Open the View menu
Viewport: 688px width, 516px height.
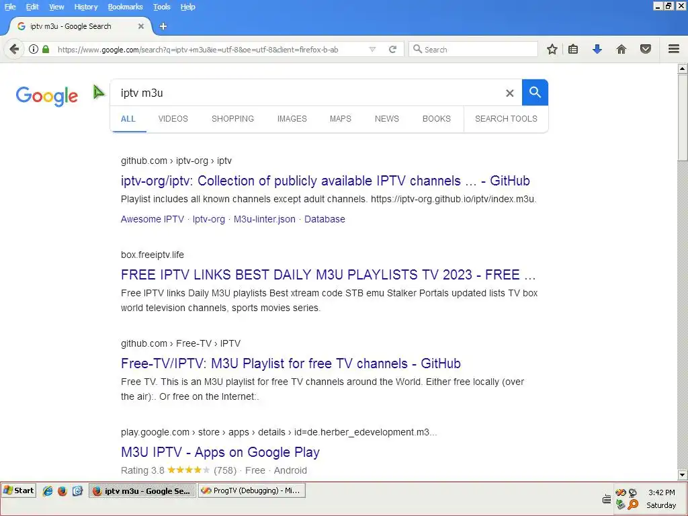click(56, 7)
